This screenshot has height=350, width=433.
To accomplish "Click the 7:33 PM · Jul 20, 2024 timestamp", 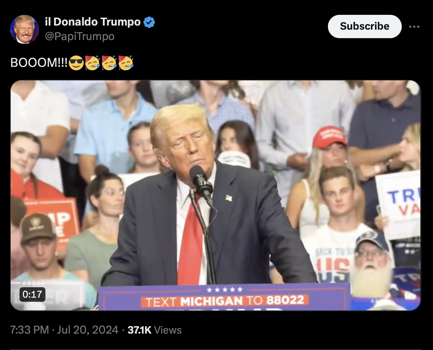I will 64,330.
